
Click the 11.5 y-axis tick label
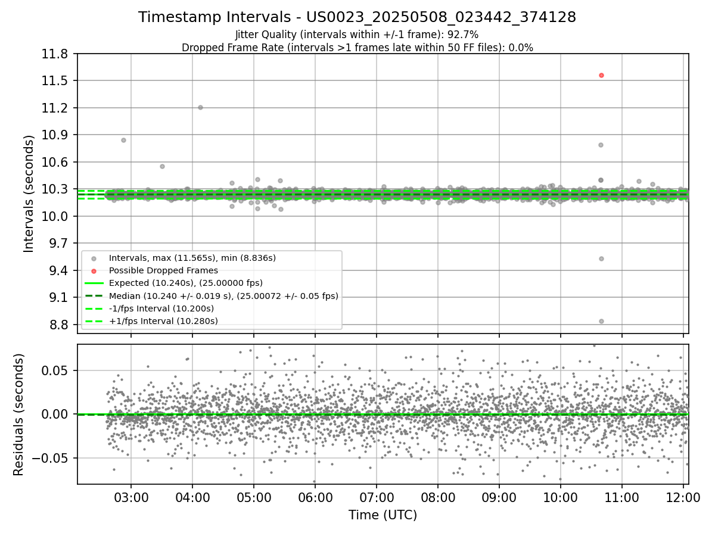[54, 81]
